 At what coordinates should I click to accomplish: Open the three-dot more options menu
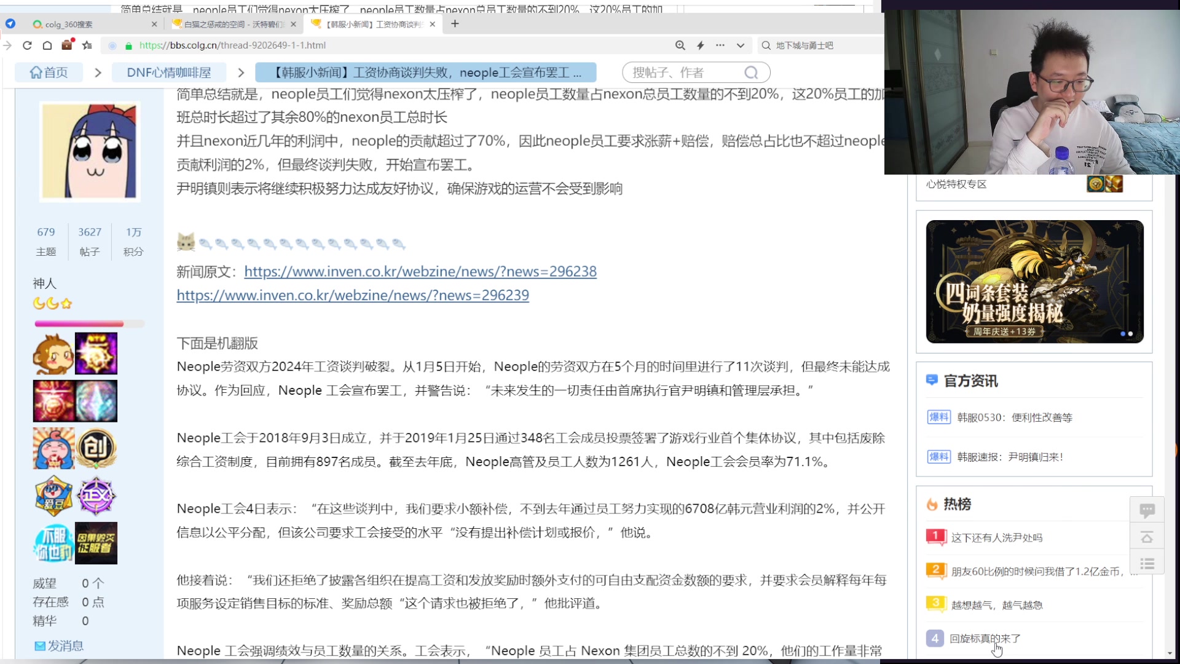coord(720,45)
